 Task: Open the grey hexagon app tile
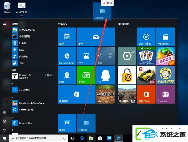pos(127,56)
